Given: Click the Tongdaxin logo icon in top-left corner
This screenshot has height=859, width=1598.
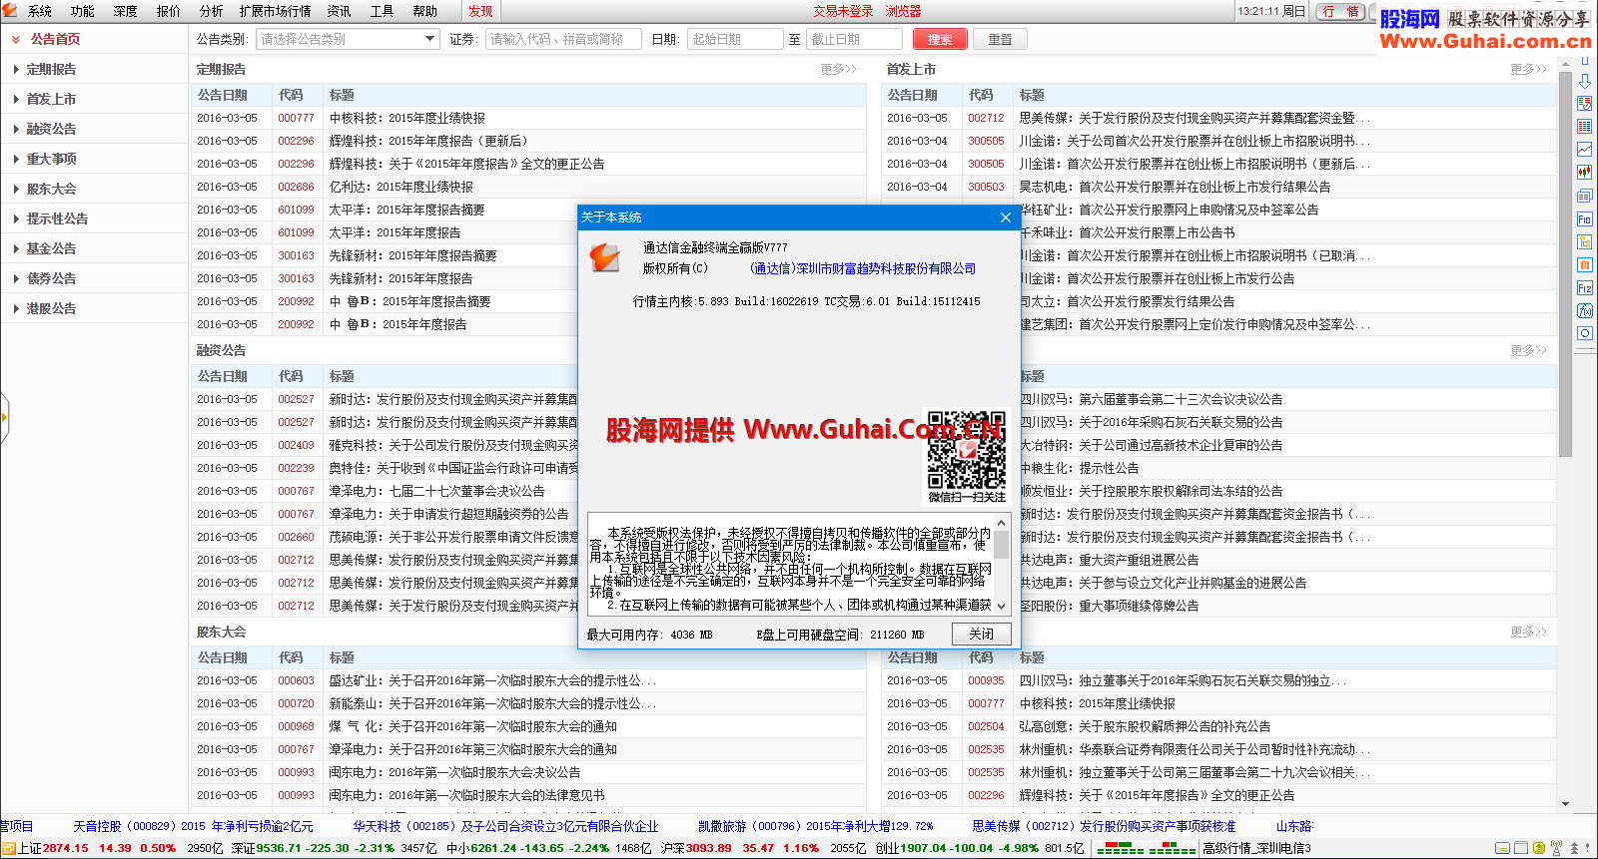Looking at the screenshot, I should (10, 11).
